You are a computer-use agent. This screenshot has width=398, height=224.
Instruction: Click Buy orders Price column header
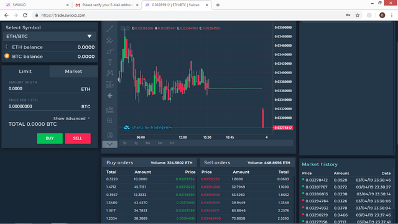coord(190,172)
